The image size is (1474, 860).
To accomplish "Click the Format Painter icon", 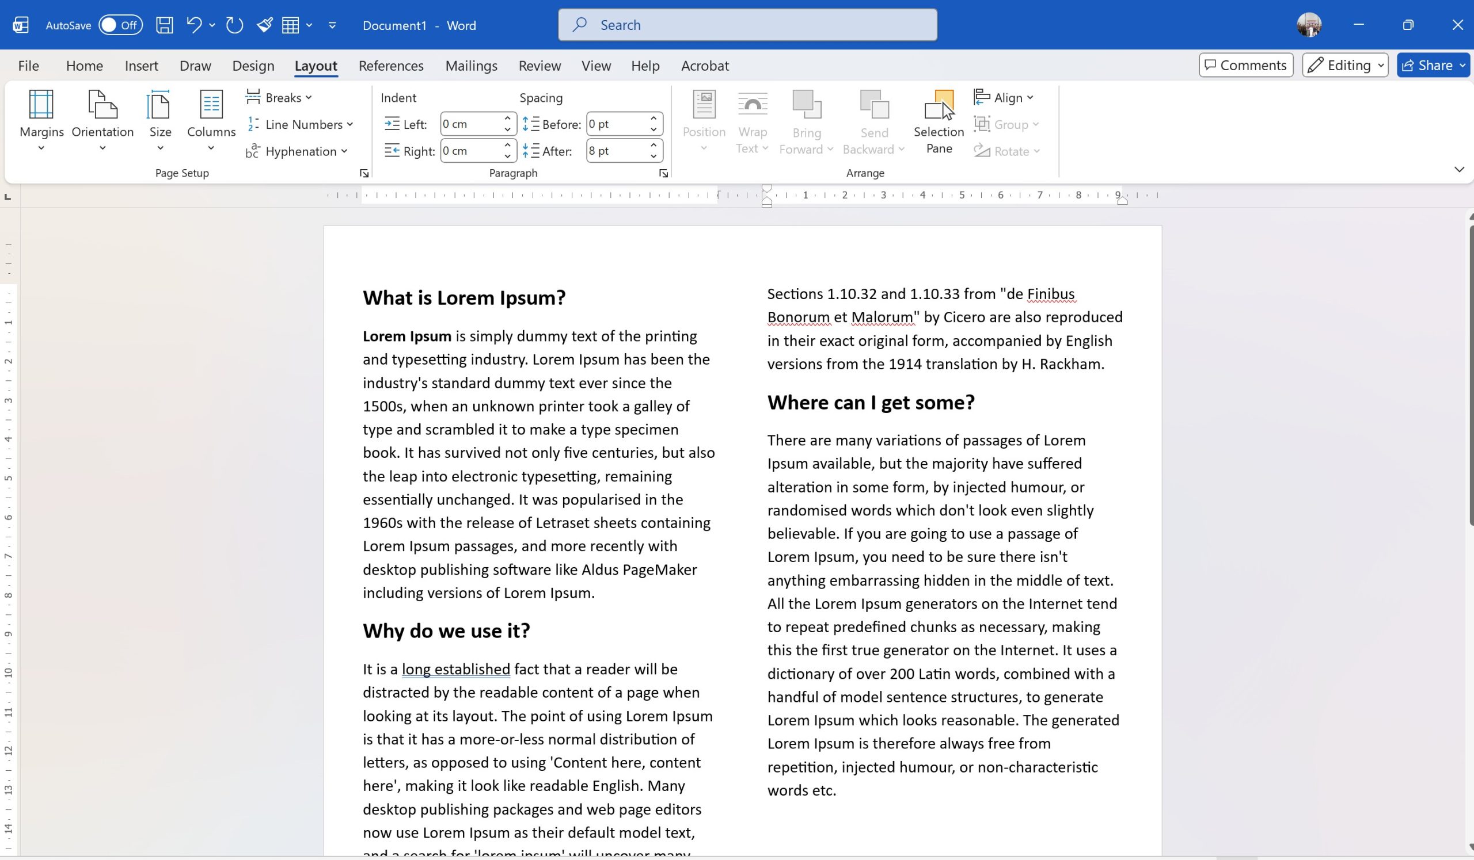I will [x=264, y=25].
